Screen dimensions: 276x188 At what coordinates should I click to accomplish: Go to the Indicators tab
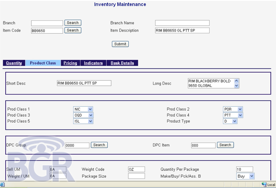coord(93,63)
